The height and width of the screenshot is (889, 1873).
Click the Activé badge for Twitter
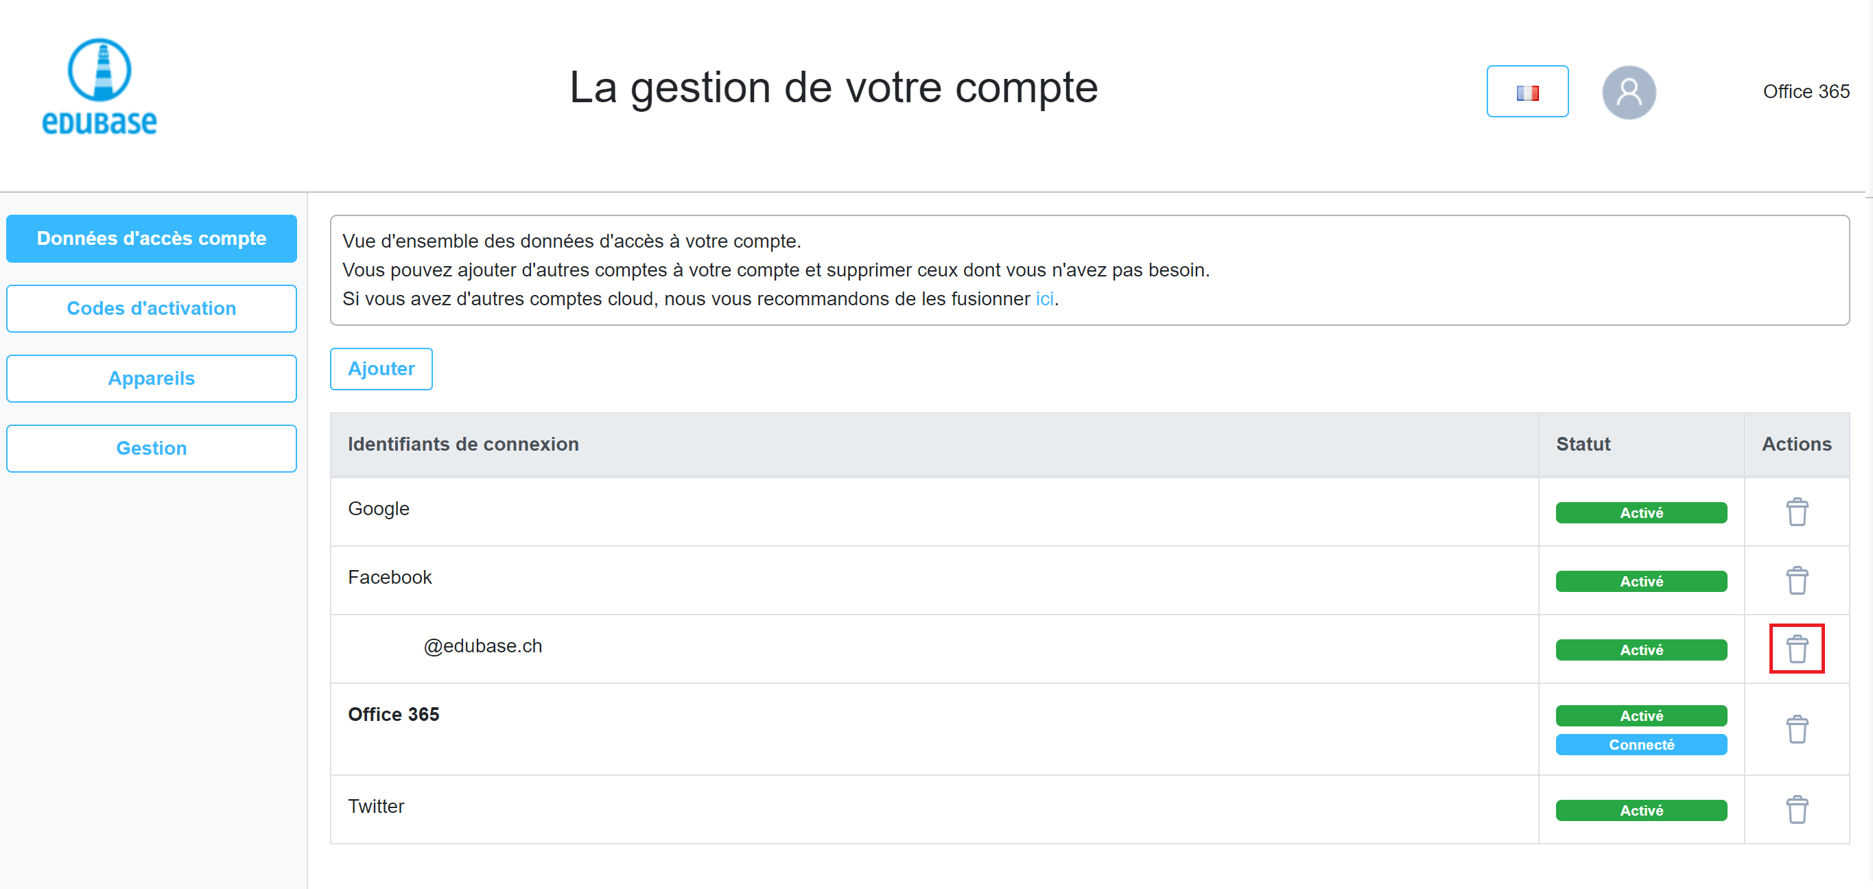tap(1641, 809)
